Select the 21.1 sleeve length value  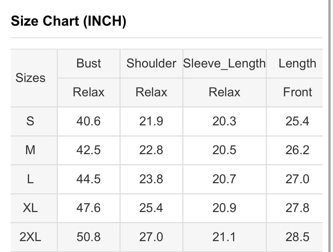click(x=224, y=237)
